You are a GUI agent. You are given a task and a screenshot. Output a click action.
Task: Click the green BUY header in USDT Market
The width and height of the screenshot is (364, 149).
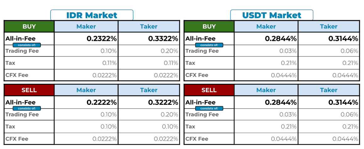pyautogui.click(x=209, y=27)
